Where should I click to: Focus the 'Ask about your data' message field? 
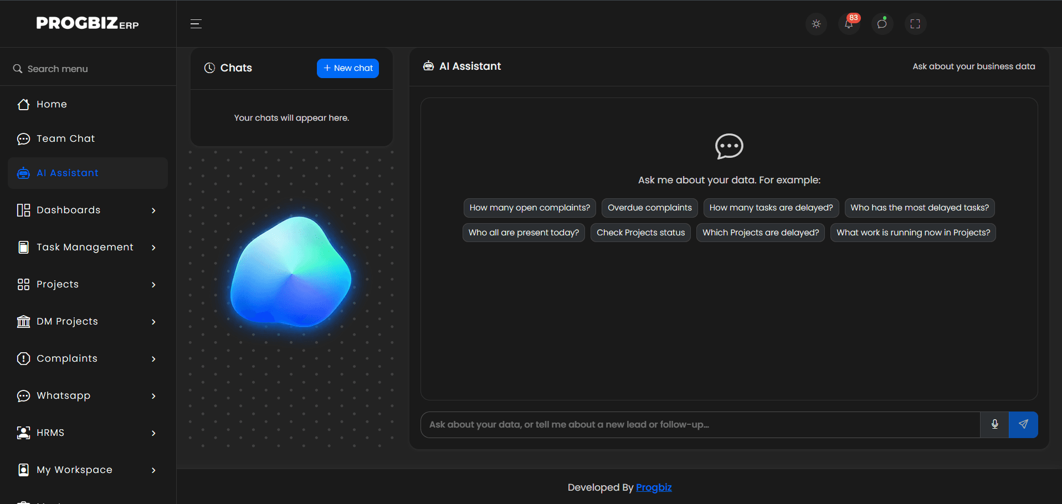[700, 425]
